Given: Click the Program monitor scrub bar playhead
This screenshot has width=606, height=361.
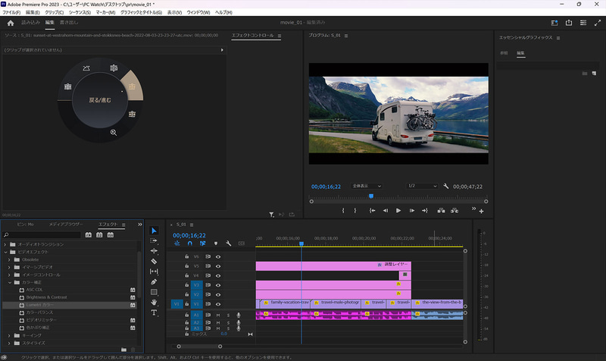Looking at the screenshot, I should [x=371, y=196].
